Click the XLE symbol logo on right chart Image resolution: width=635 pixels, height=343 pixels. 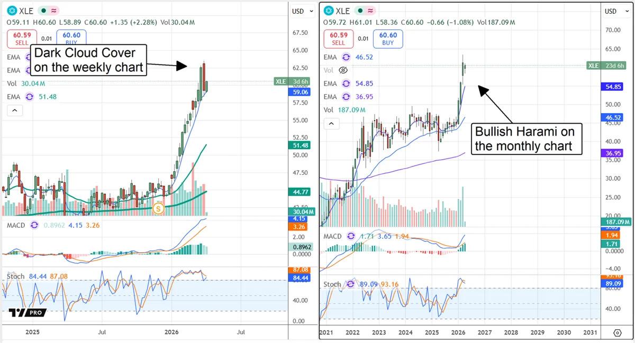tap(329, 11)
